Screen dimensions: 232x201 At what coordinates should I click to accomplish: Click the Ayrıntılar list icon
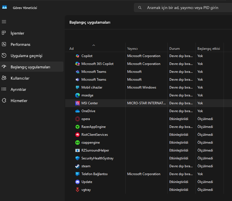pyautogui.click(x=4, y=89)
